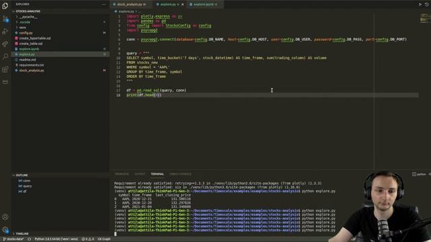Open the Extensions view icon

coord(5,69)
